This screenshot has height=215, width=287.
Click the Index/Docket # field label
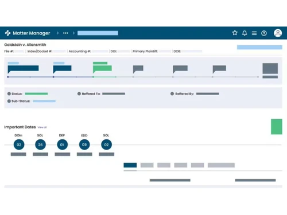(40, 51)
